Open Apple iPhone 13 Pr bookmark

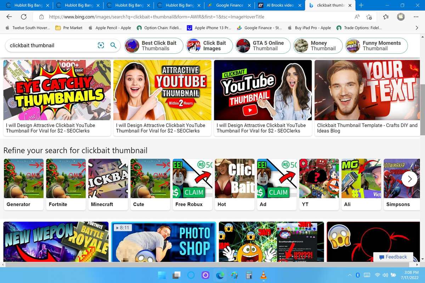coord(209,28)
